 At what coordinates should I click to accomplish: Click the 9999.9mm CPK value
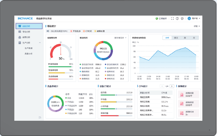pos(166,97)
